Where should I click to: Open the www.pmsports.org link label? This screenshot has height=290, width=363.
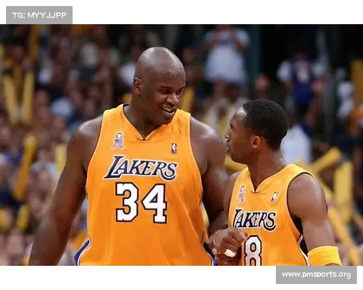316,275
